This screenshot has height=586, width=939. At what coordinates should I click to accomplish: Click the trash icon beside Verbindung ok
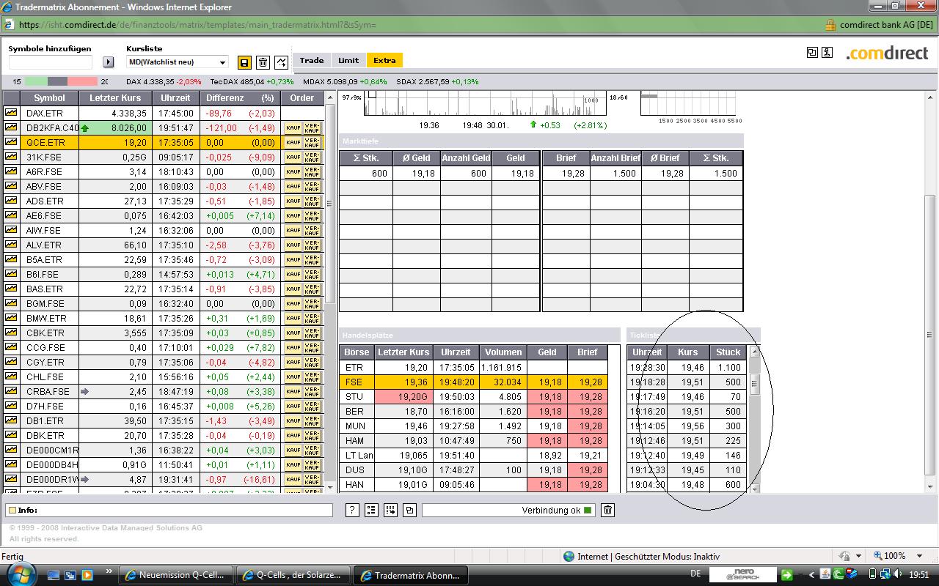(607, 511)
